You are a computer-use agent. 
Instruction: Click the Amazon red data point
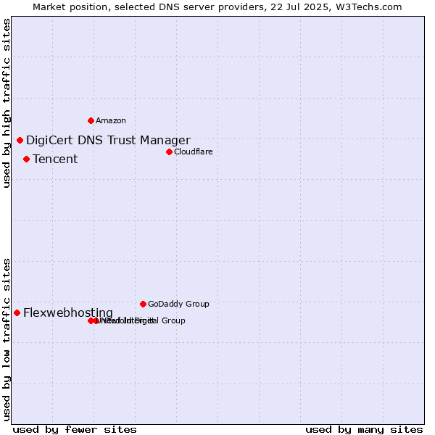pos(91,120)
